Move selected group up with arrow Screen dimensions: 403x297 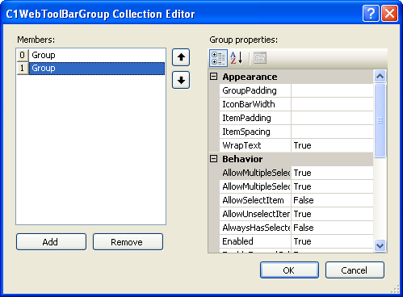(x=181, y=57)
